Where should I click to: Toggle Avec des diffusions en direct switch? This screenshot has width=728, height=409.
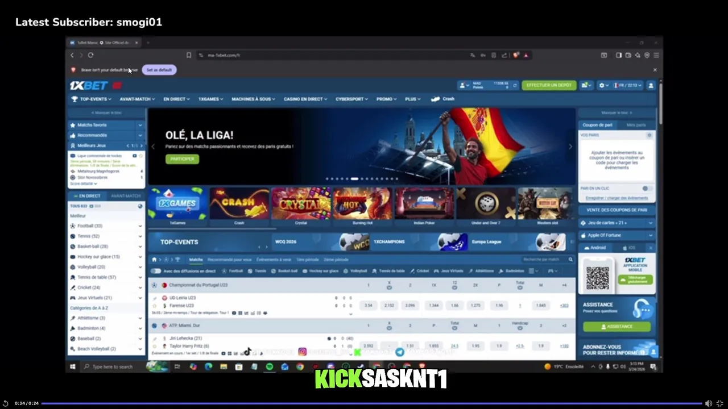156,271
